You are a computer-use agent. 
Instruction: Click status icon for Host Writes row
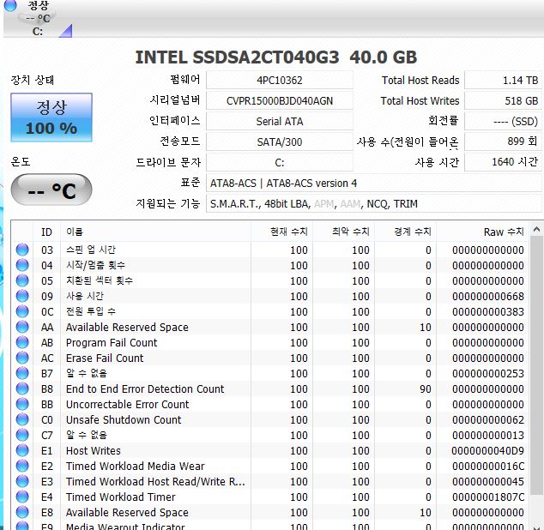pos(22,450)
